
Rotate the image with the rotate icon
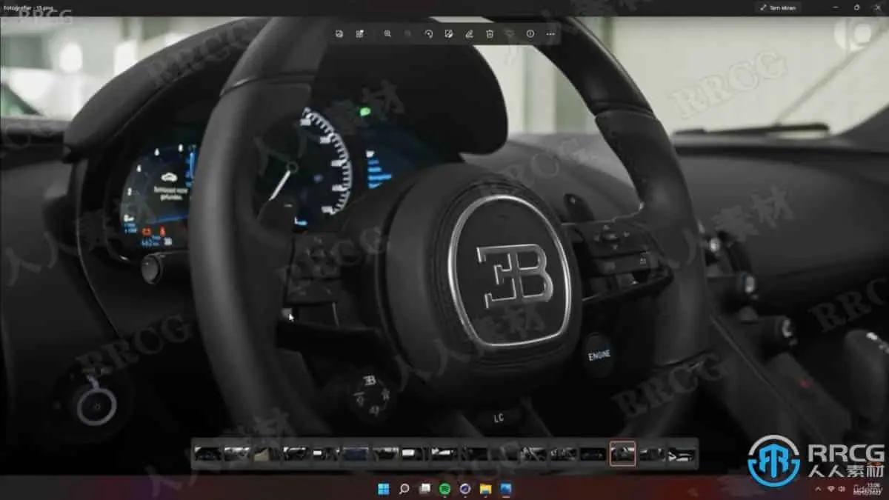[x=428, y=34]
